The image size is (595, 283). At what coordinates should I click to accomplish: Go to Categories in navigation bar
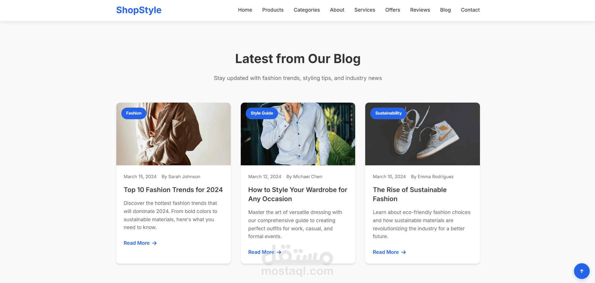click(307, 10)
